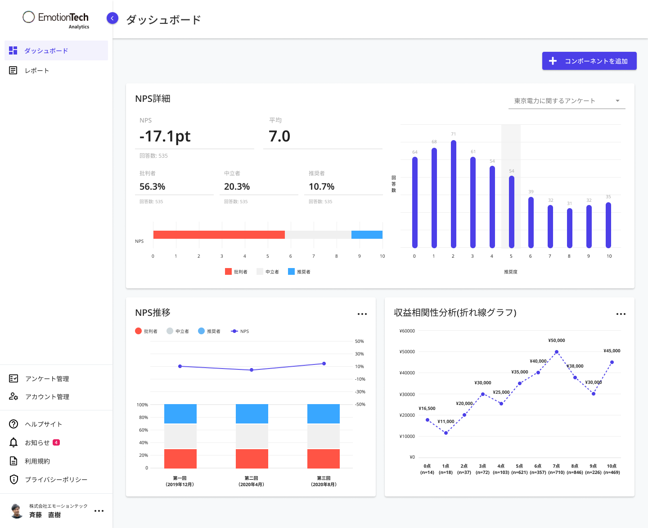Image resolution: width=648 pixels, height=528 pixels.
Task: Open アカウント管理 via its account icon
Action: click(13, 396)
